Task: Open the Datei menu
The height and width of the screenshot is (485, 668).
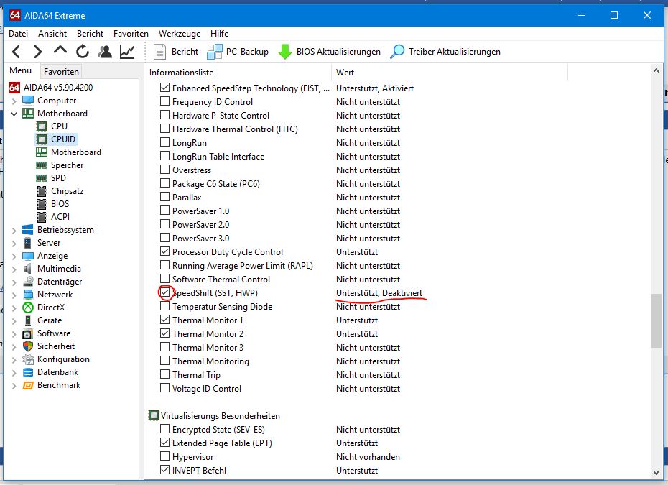Action: click(19, 34)
